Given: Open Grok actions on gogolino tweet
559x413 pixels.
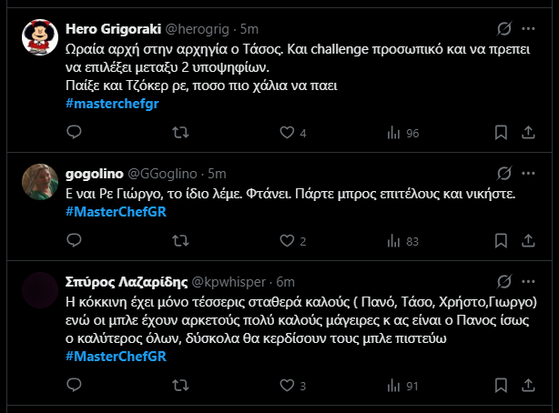Looking at the screenshot, I should click(x=503, y=173).
